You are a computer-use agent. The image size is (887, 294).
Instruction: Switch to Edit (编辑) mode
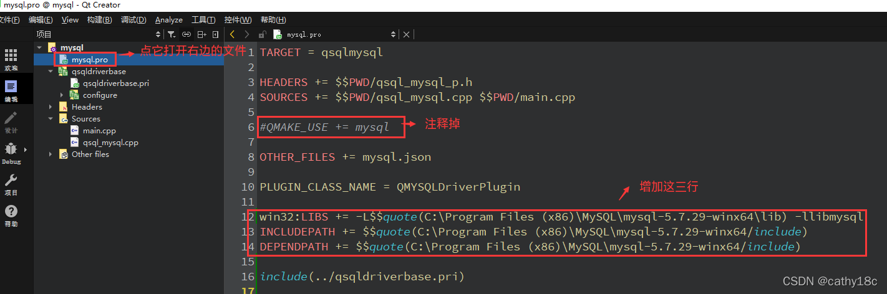(11, 90)
